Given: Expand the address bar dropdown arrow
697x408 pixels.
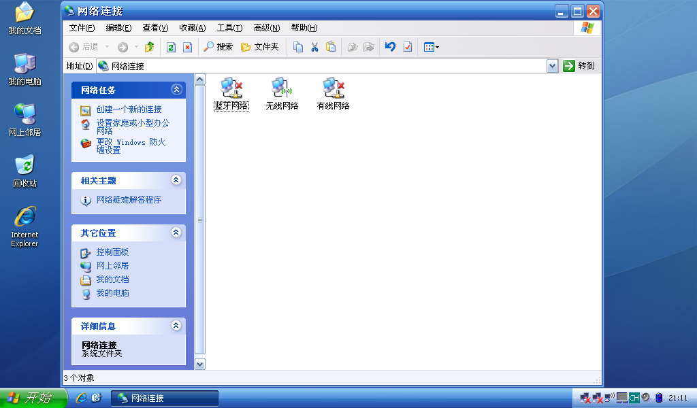Looking at the screenshot, I should click(552, 66).
